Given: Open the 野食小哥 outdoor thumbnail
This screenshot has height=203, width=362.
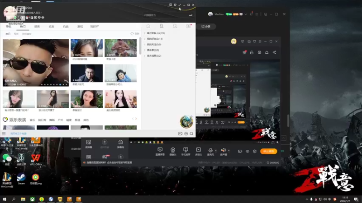Looking at the screenshot, I should click(120, 48).
